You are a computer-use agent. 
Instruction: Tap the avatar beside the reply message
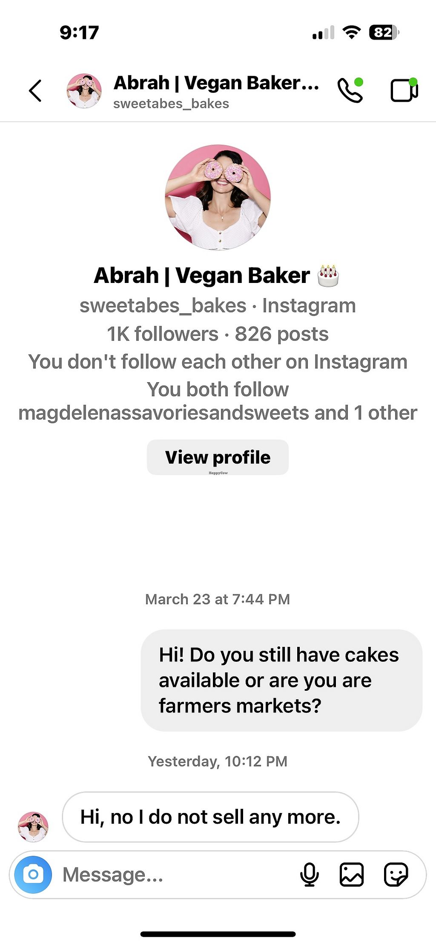[x=33, y=827]
